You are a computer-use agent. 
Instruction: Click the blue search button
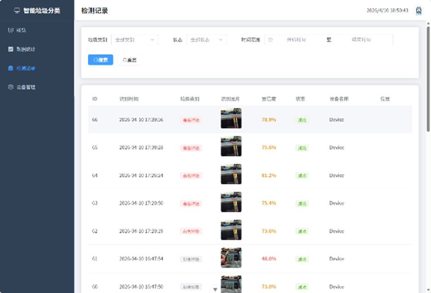[x=101, y=60]
